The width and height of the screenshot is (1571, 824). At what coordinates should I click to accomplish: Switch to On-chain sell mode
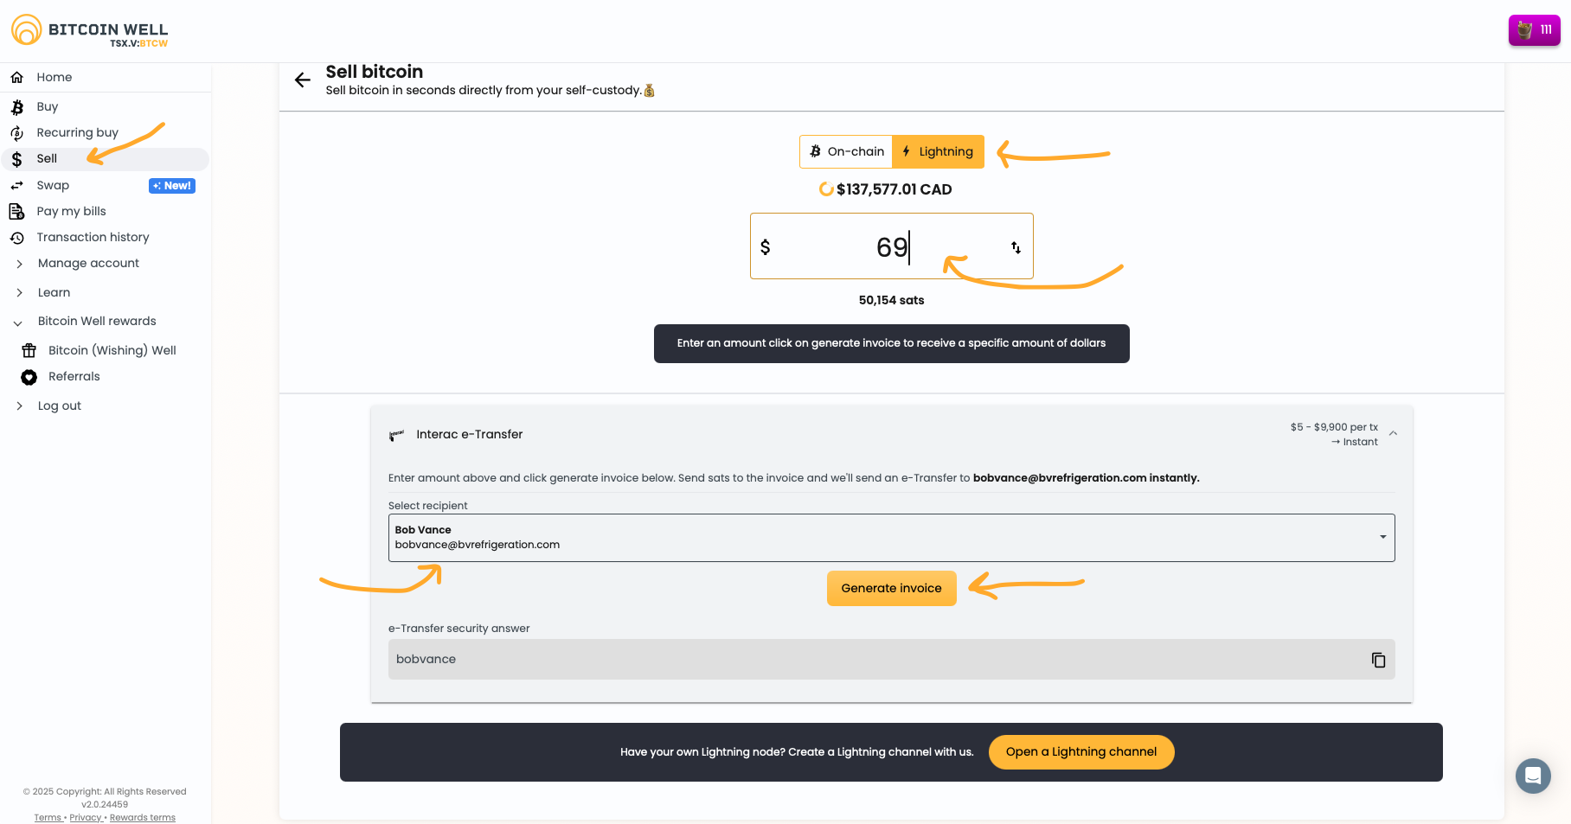point(847,151)
